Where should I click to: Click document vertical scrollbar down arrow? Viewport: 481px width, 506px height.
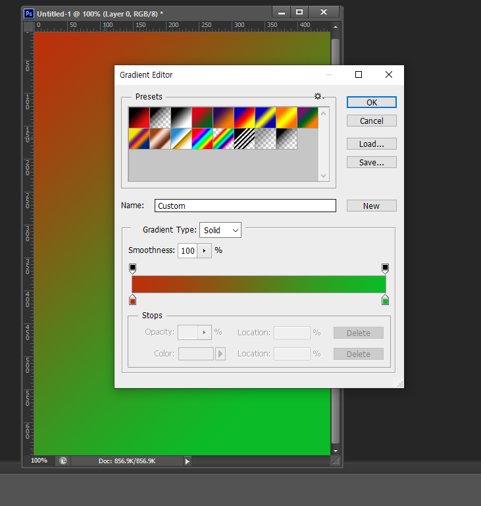[336, 451]
